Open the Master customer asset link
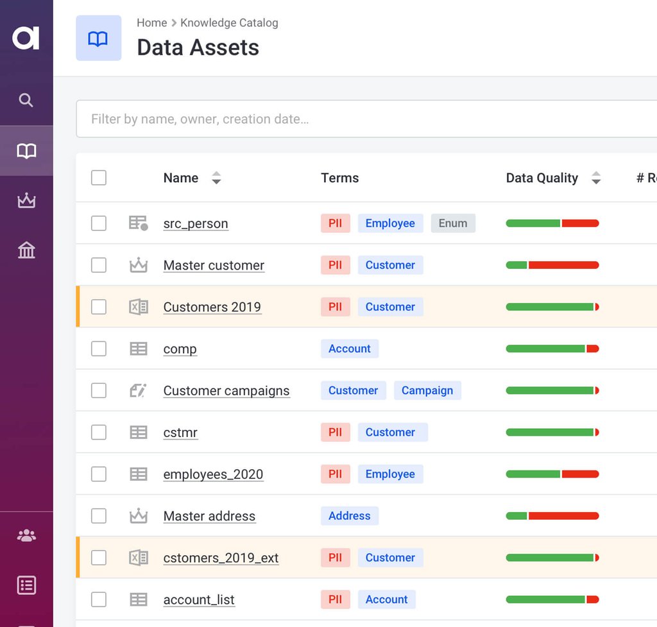The image size is (657, 627). (214, 265)
